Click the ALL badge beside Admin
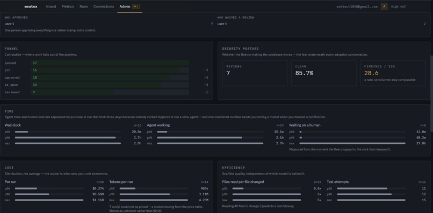 pos(135,6)
